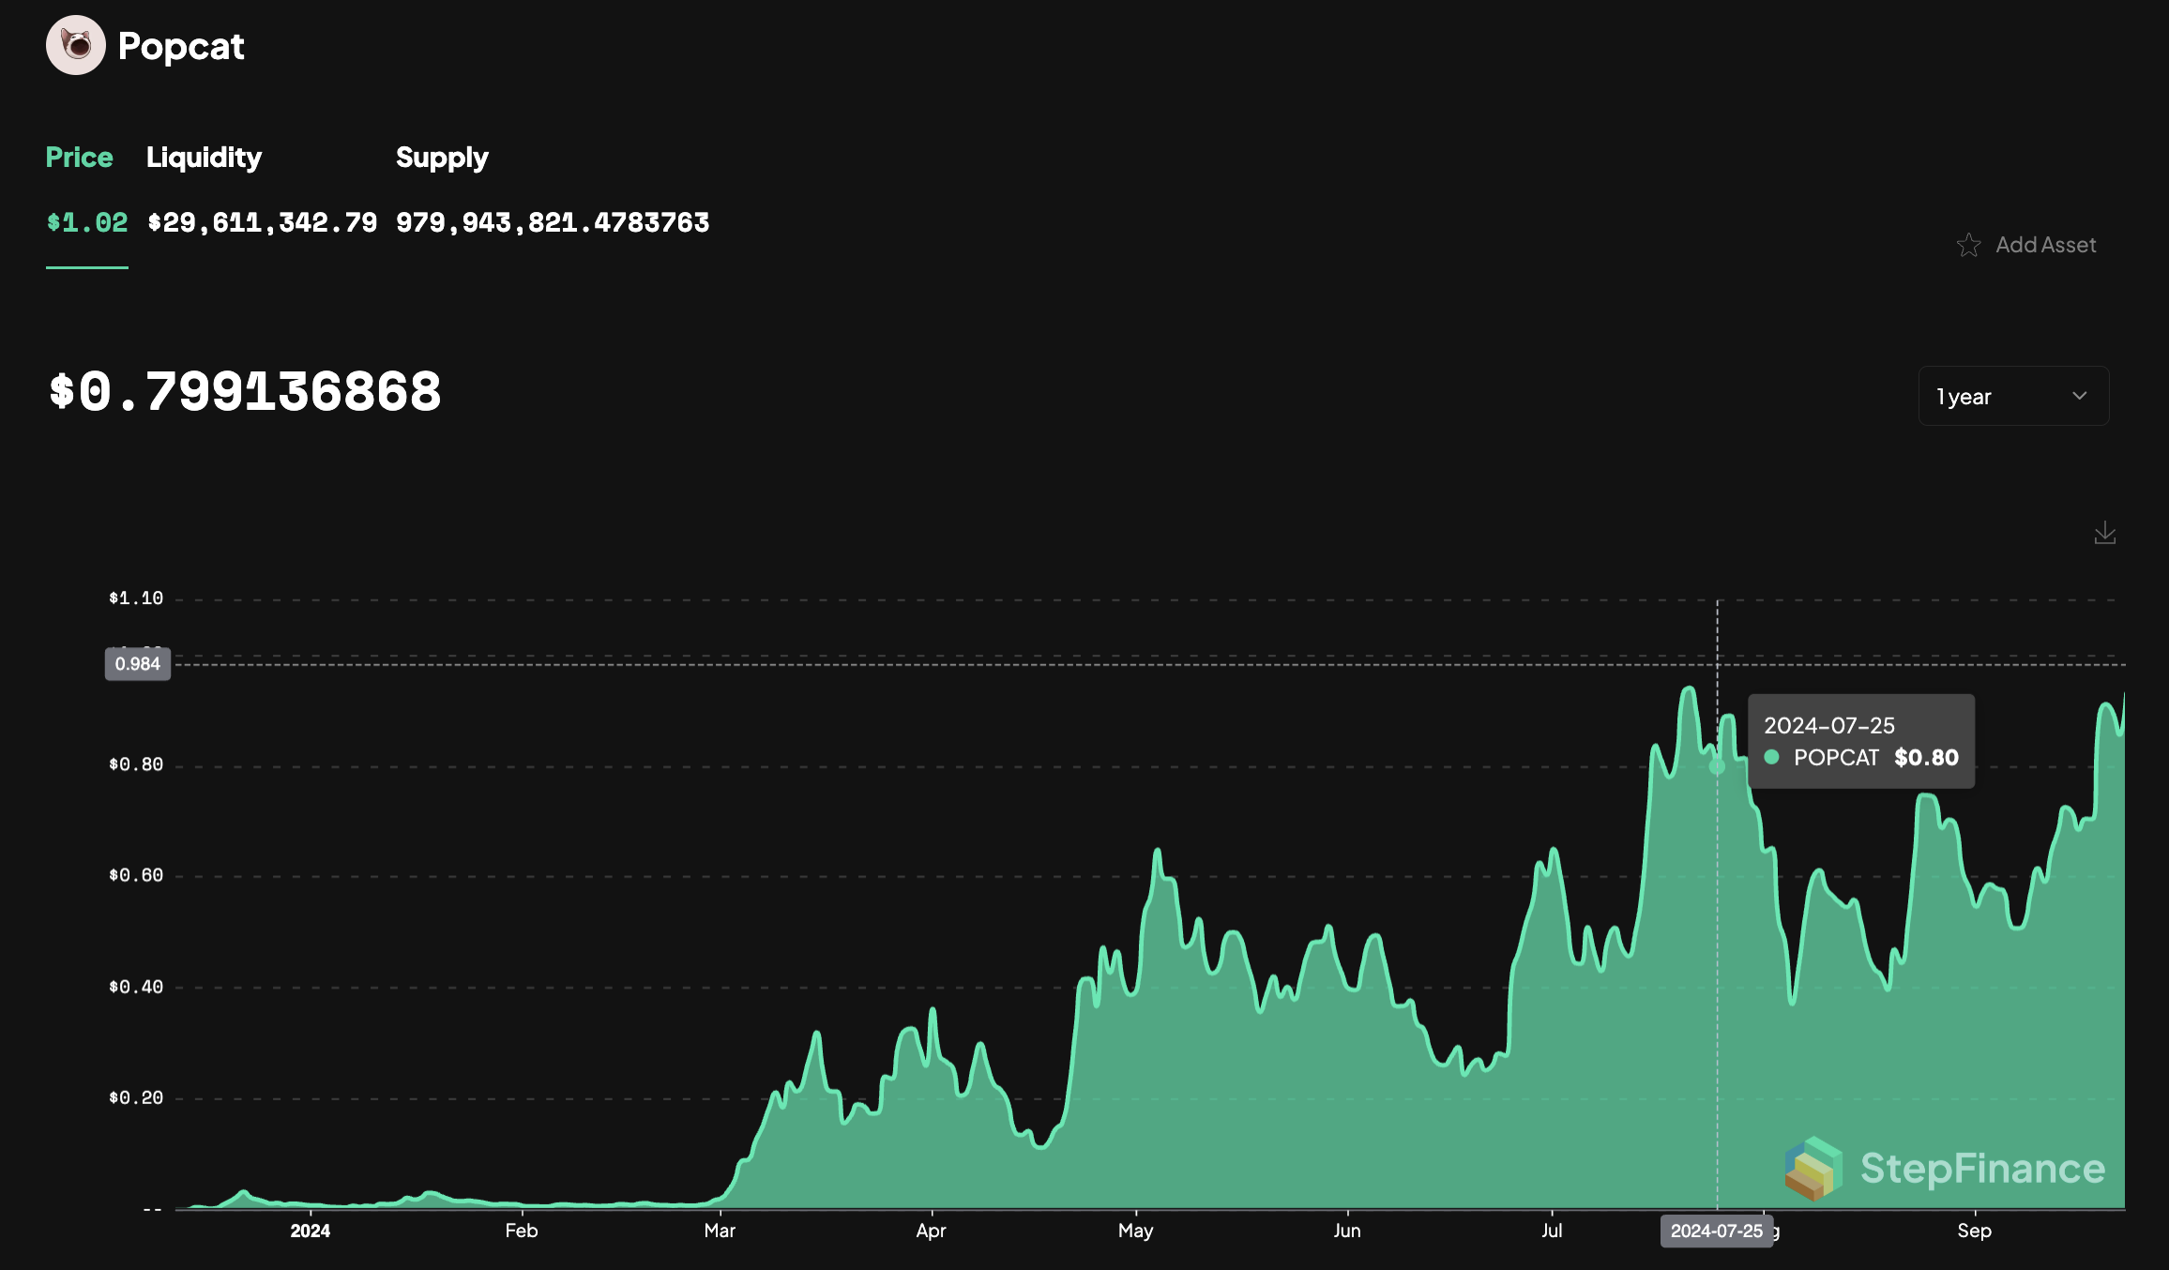Click the Popcat cat logo icon

point(75,45)
